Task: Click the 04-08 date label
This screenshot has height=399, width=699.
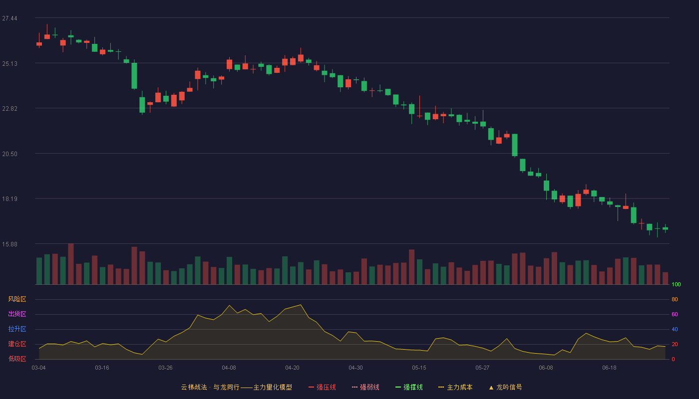Action: click(229, 368)
